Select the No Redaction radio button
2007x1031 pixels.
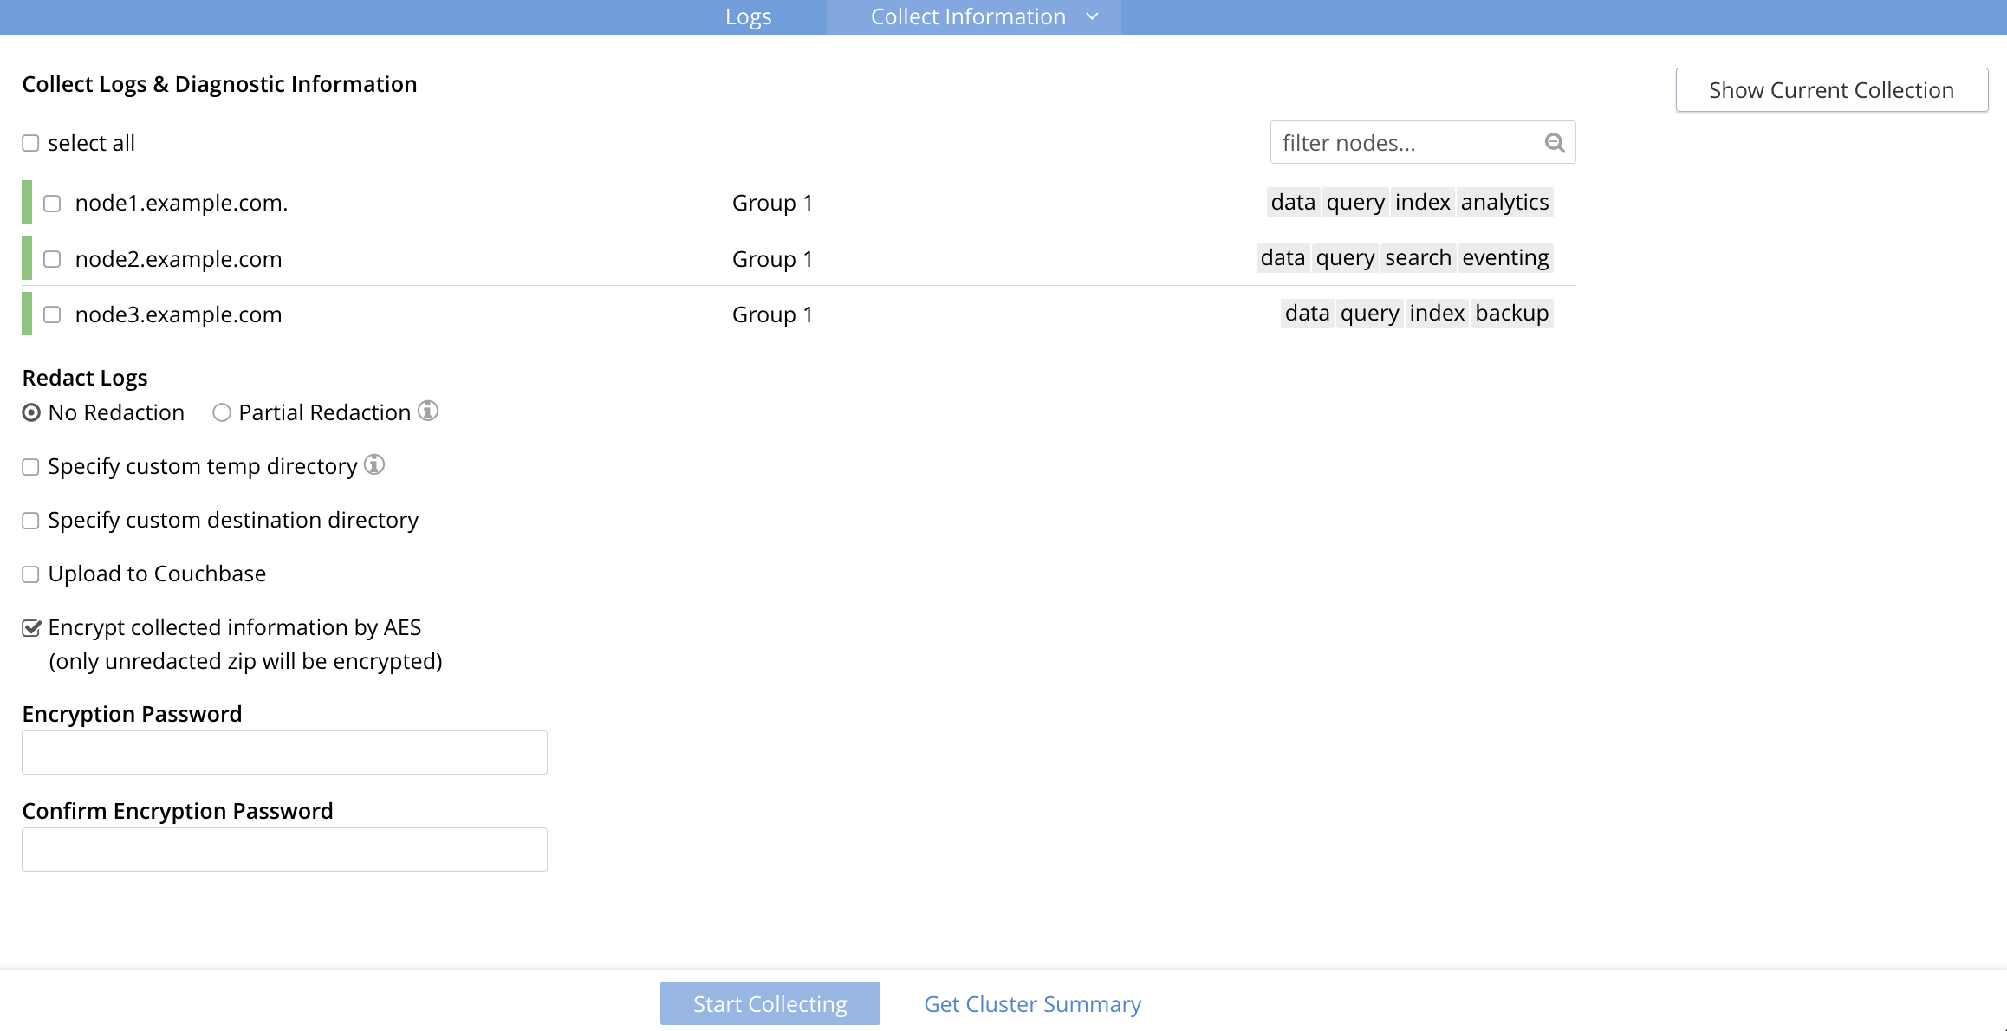tap(31, 412)
